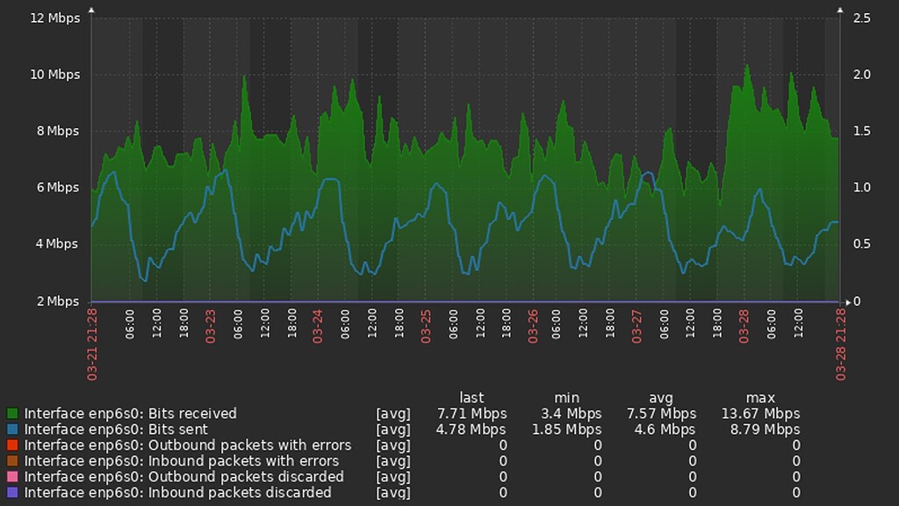Select the brown Inbound packets with errors icon
This screenshot has width=899, height=506.
[x=12, y=461]
